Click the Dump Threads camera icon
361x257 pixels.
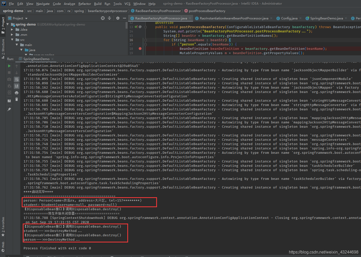9,79
